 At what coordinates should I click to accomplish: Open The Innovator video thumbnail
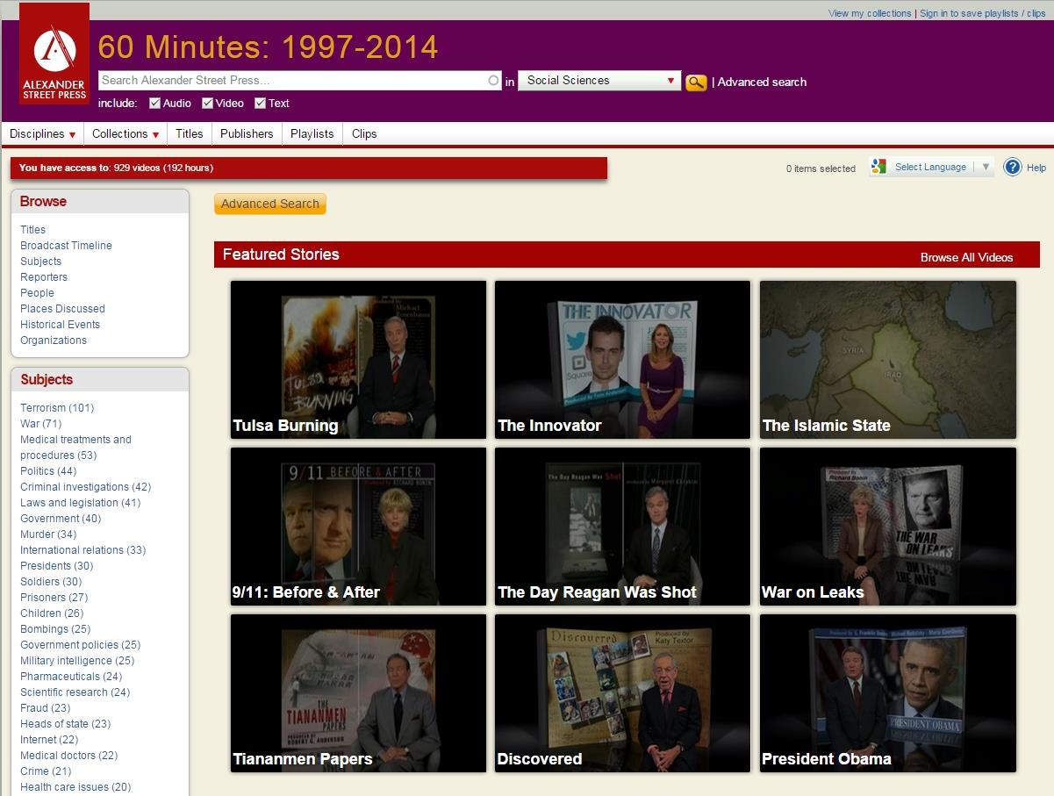pos(623,360)
